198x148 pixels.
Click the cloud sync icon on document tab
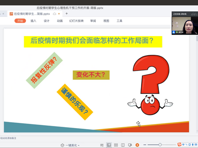pos(55,14)
